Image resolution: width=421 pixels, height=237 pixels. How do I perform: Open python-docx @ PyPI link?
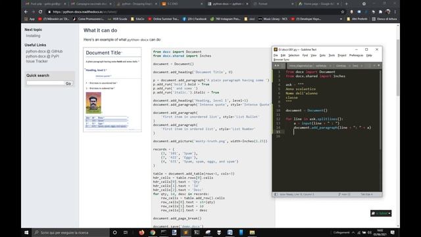tap(42, 57)
